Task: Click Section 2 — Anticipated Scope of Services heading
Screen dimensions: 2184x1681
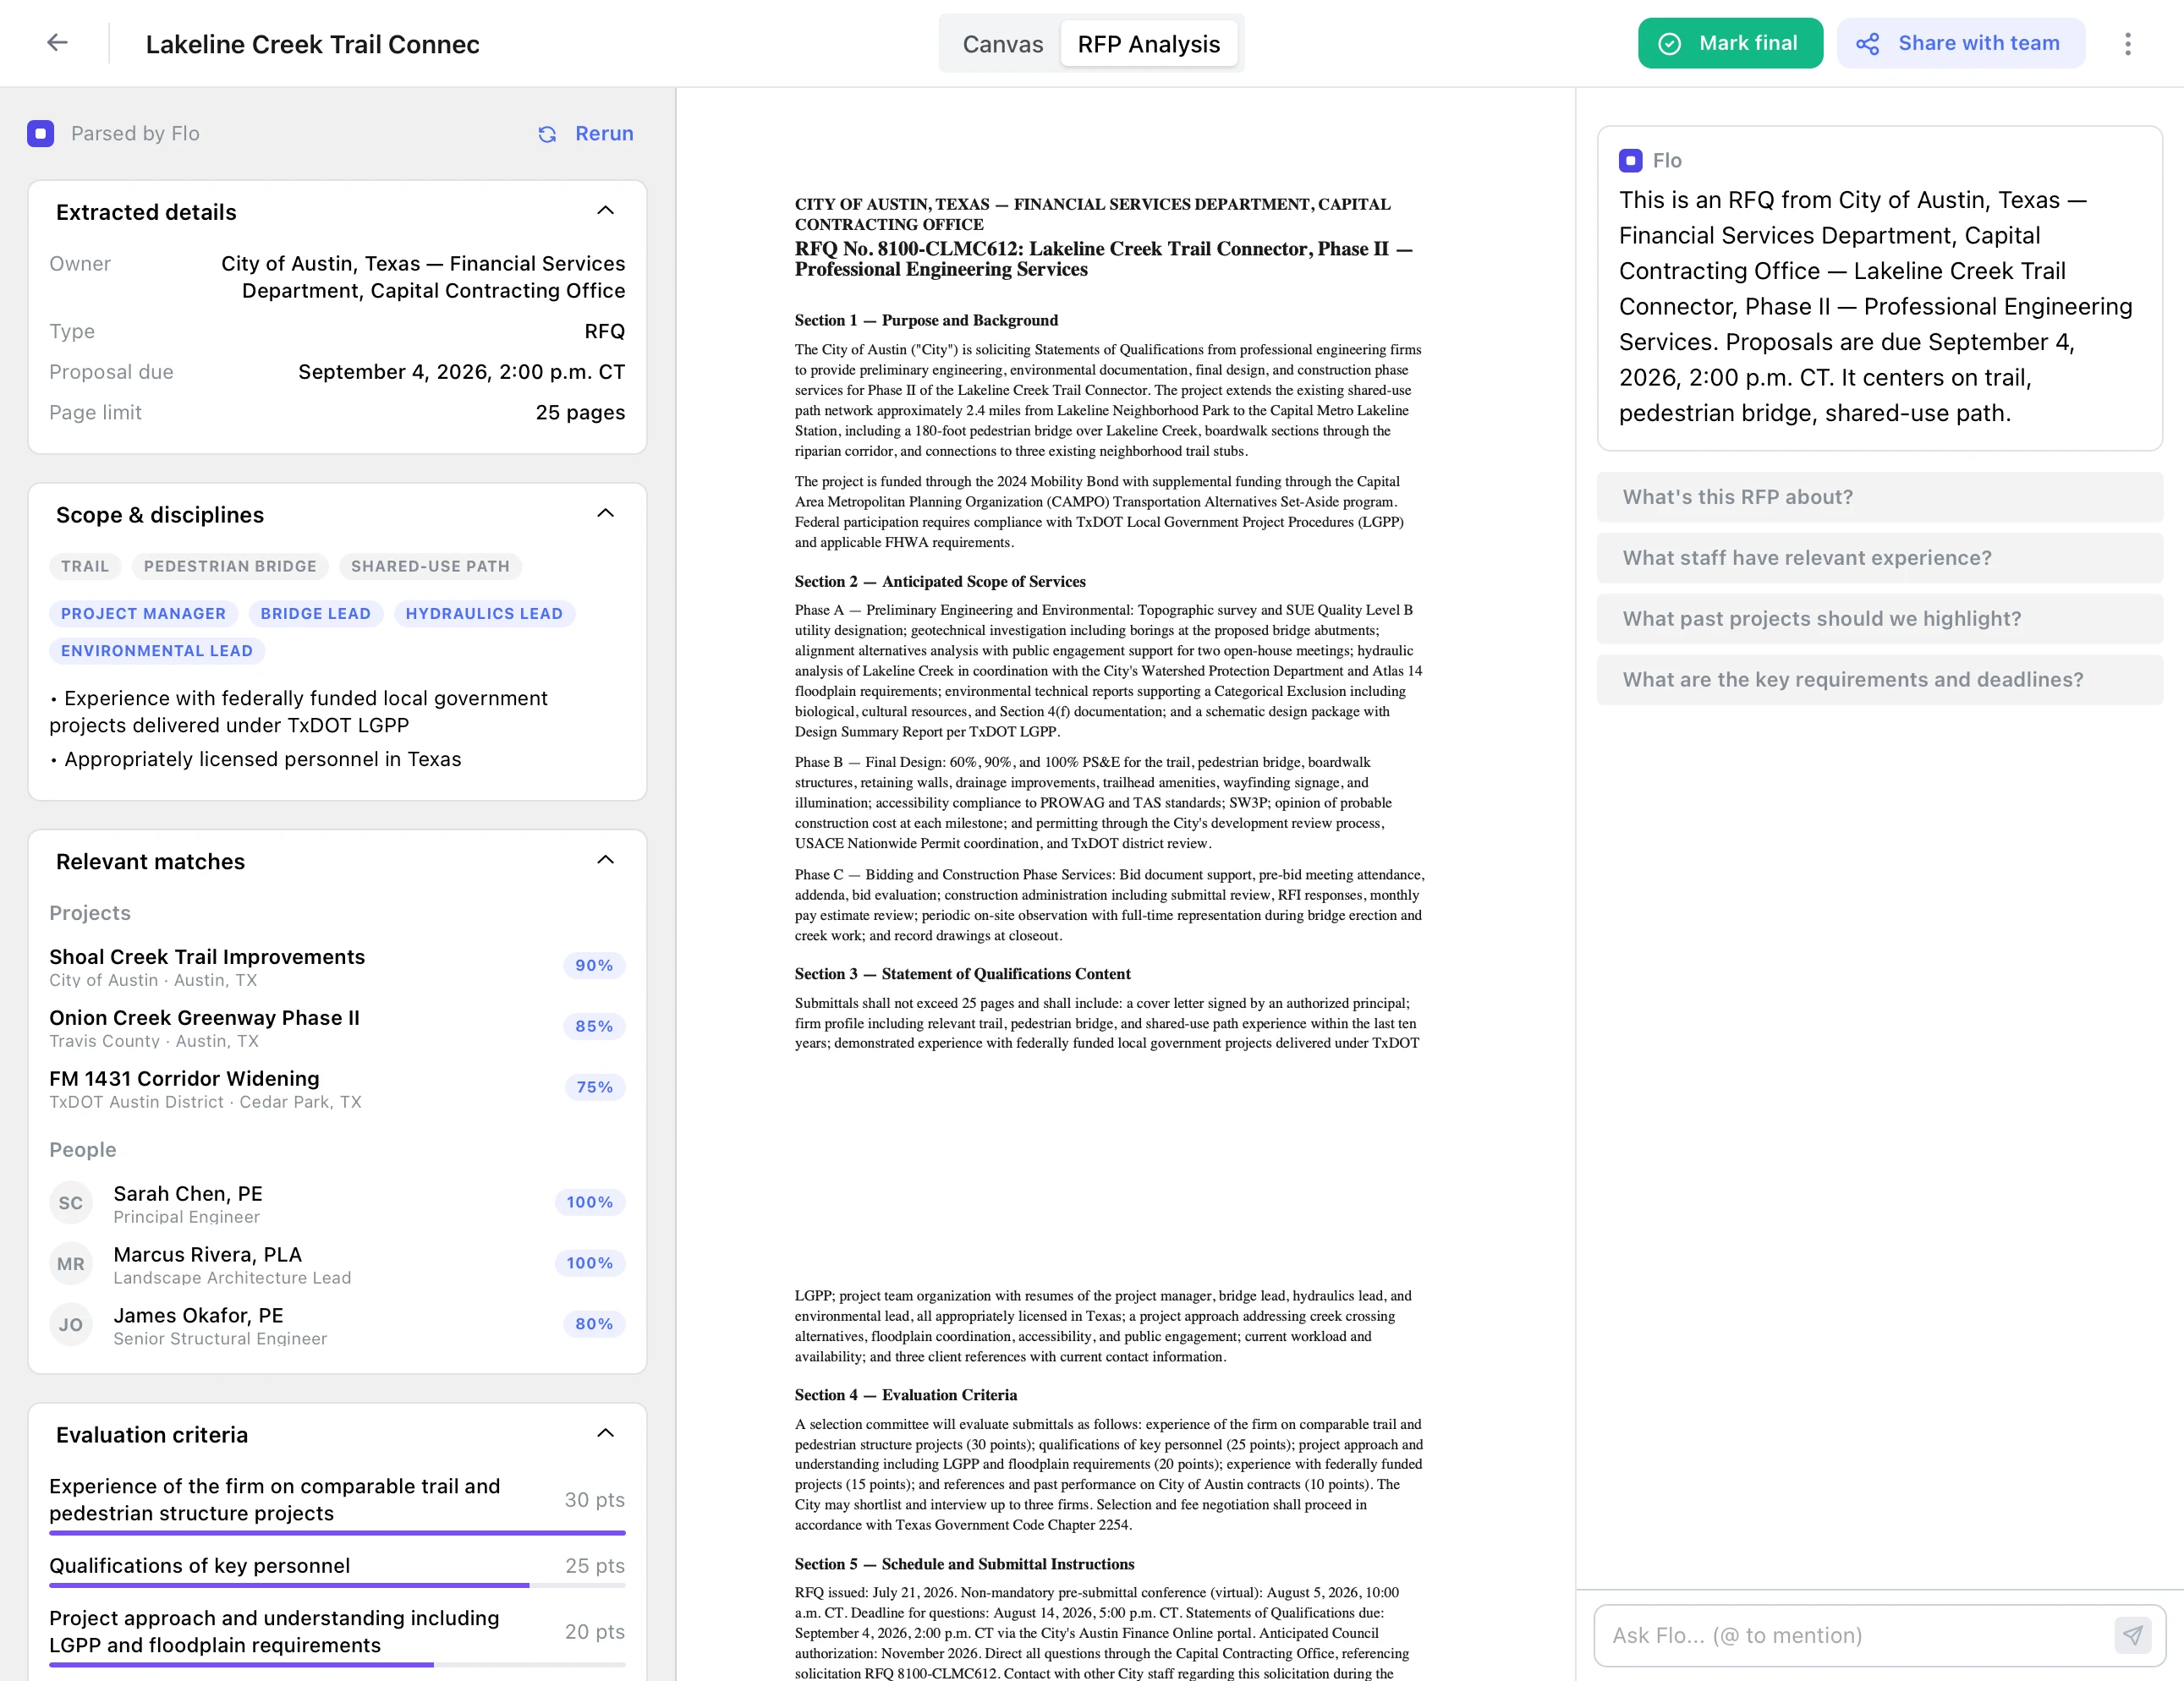Action: tap(940, 581)
